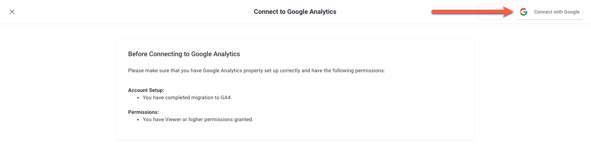Click the bullet before the Viewer permissions item
This screenshot has height=158, width=591.
point(138,120)
